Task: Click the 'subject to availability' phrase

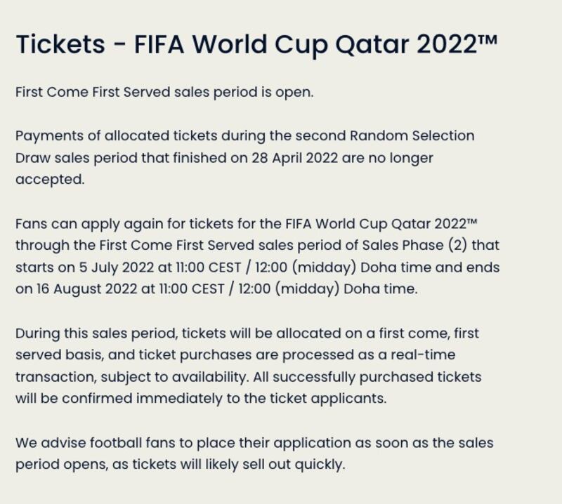Action: pyautogui.click(x=174, y=377)
